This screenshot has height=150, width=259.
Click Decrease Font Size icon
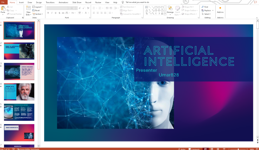(x=83, y=8)
